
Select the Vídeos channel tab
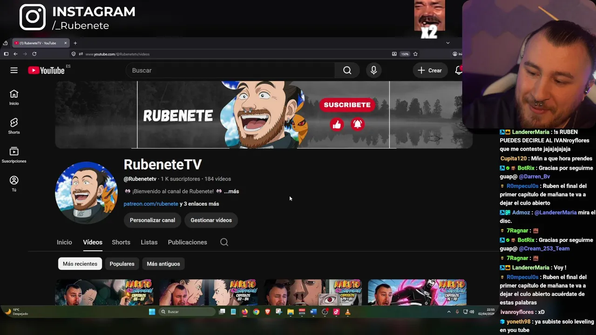tap(93, 242)
